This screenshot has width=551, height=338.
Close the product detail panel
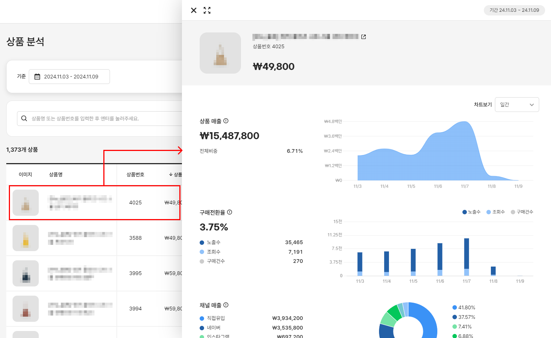coord(194,10)
